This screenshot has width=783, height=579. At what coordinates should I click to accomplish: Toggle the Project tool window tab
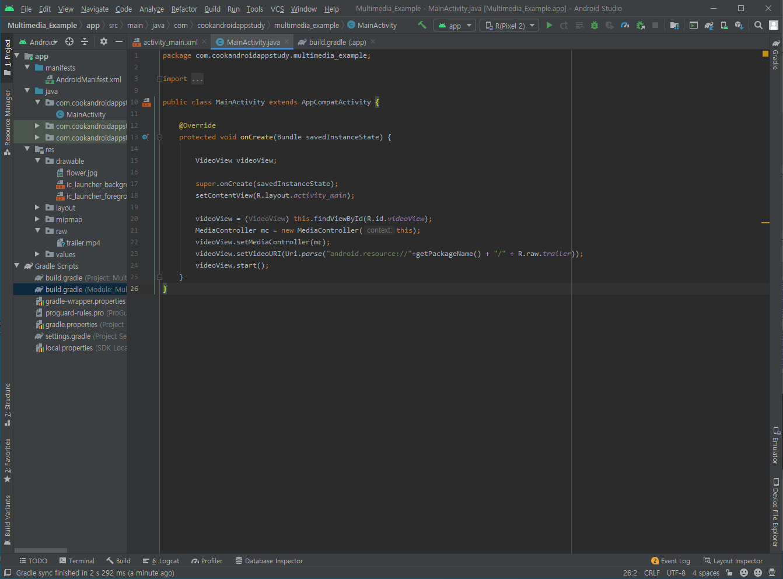point(7,57)
